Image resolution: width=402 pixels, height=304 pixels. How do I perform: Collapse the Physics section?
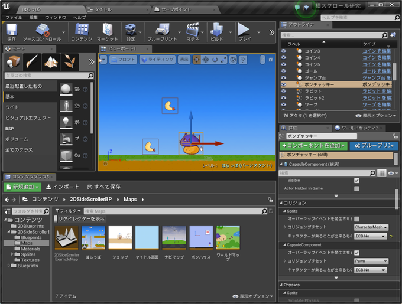[281, 285]
